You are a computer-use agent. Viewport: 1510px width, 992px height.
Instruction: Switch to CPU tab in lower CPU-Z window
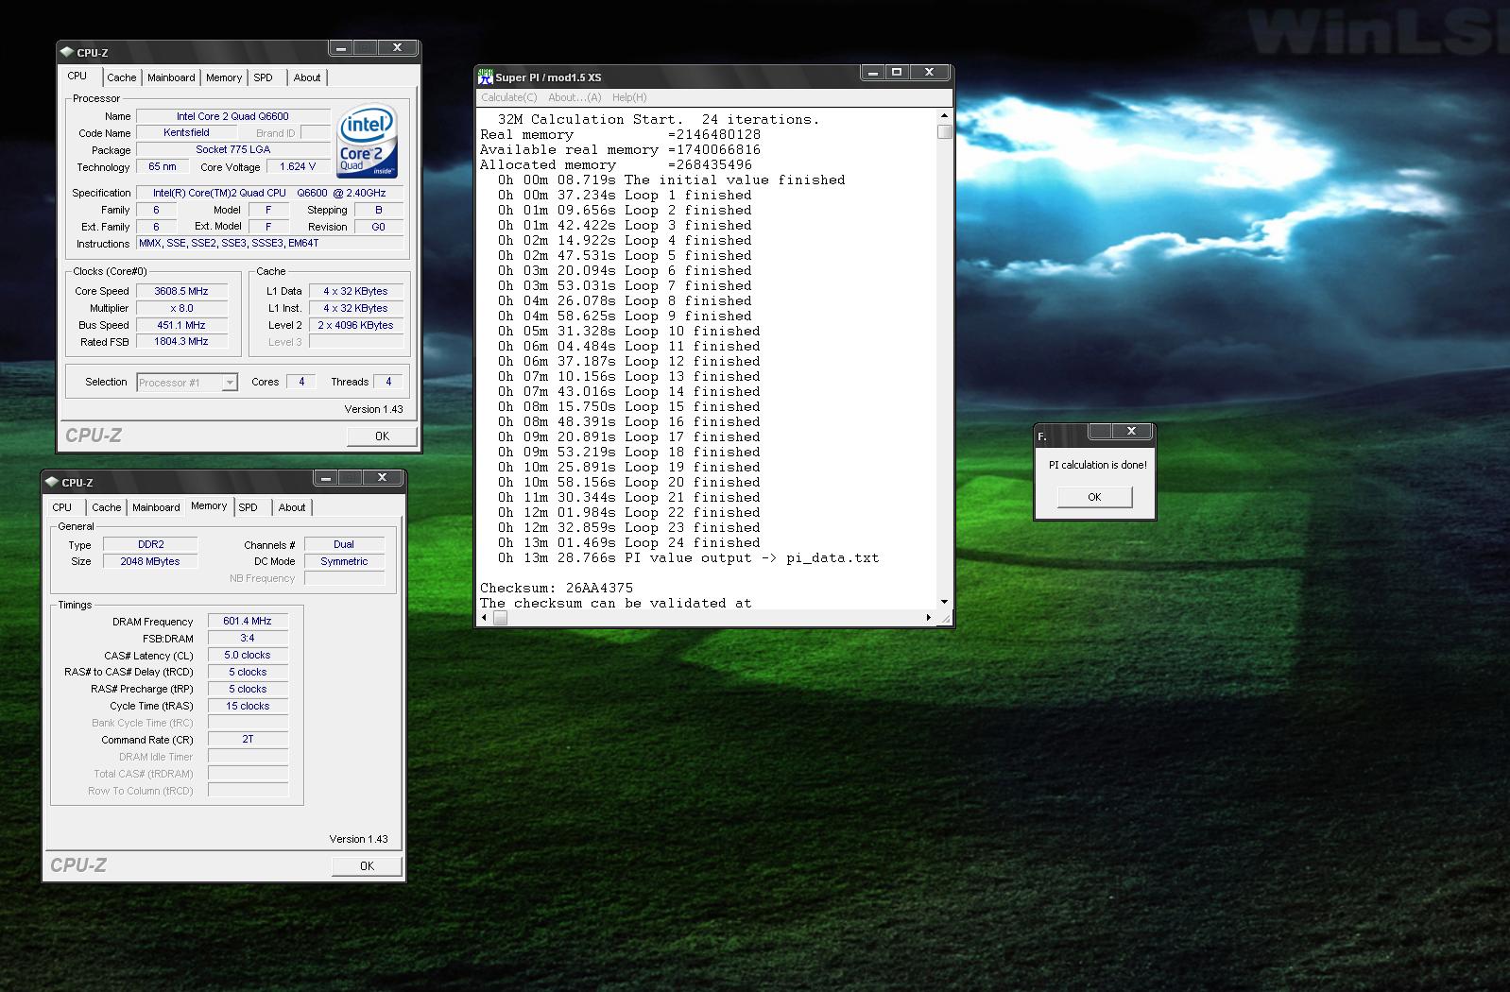(61, 507)
